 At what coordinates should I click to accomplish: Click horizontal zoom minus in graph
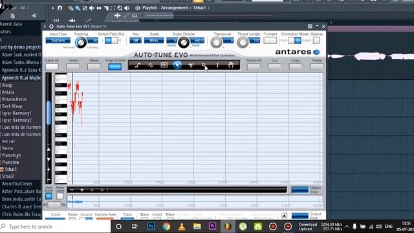coord(72,190)
